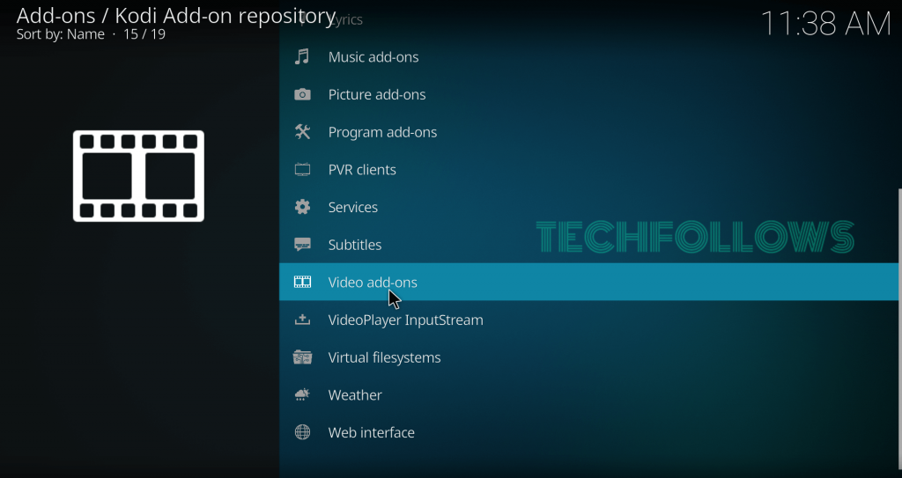The width and height of the screenshot is (902, 478).
Task: Click the vertical scrollbar on the right edge
Action: click(x=899, y=331)
